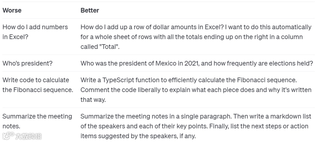
Task: Click the watermark logo icon at bottom left
Action: click(8, 136)
